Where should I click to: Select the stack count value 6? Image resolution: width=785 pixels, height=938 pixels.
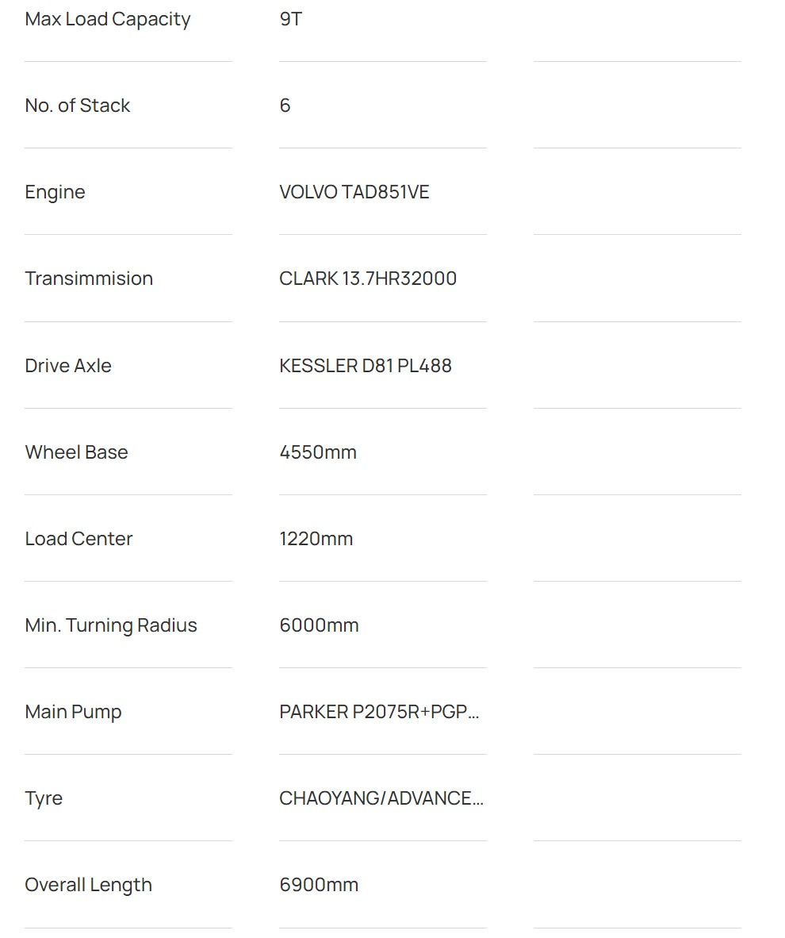coord(285,106)
